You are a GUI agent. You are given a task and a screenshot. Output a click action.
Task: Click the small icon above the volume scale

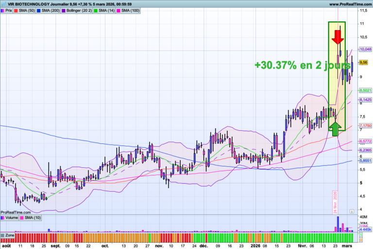click(351, 212)
